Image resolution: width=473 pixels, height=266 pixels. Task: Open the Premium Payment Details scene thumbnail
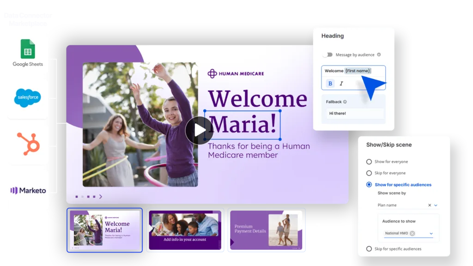(x=267, y=230)
